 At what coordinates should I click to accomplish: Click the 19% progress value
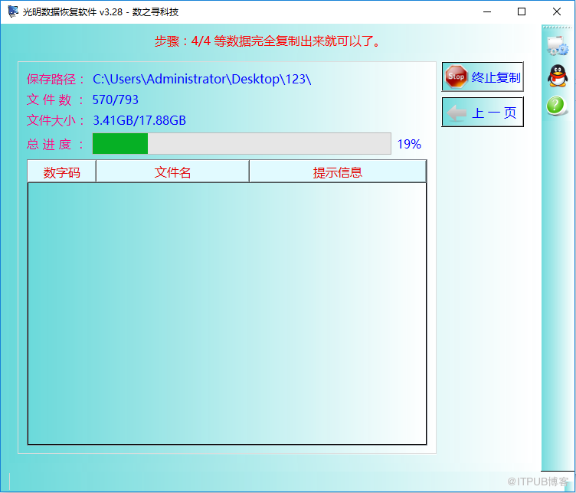(x=409, y=144)
